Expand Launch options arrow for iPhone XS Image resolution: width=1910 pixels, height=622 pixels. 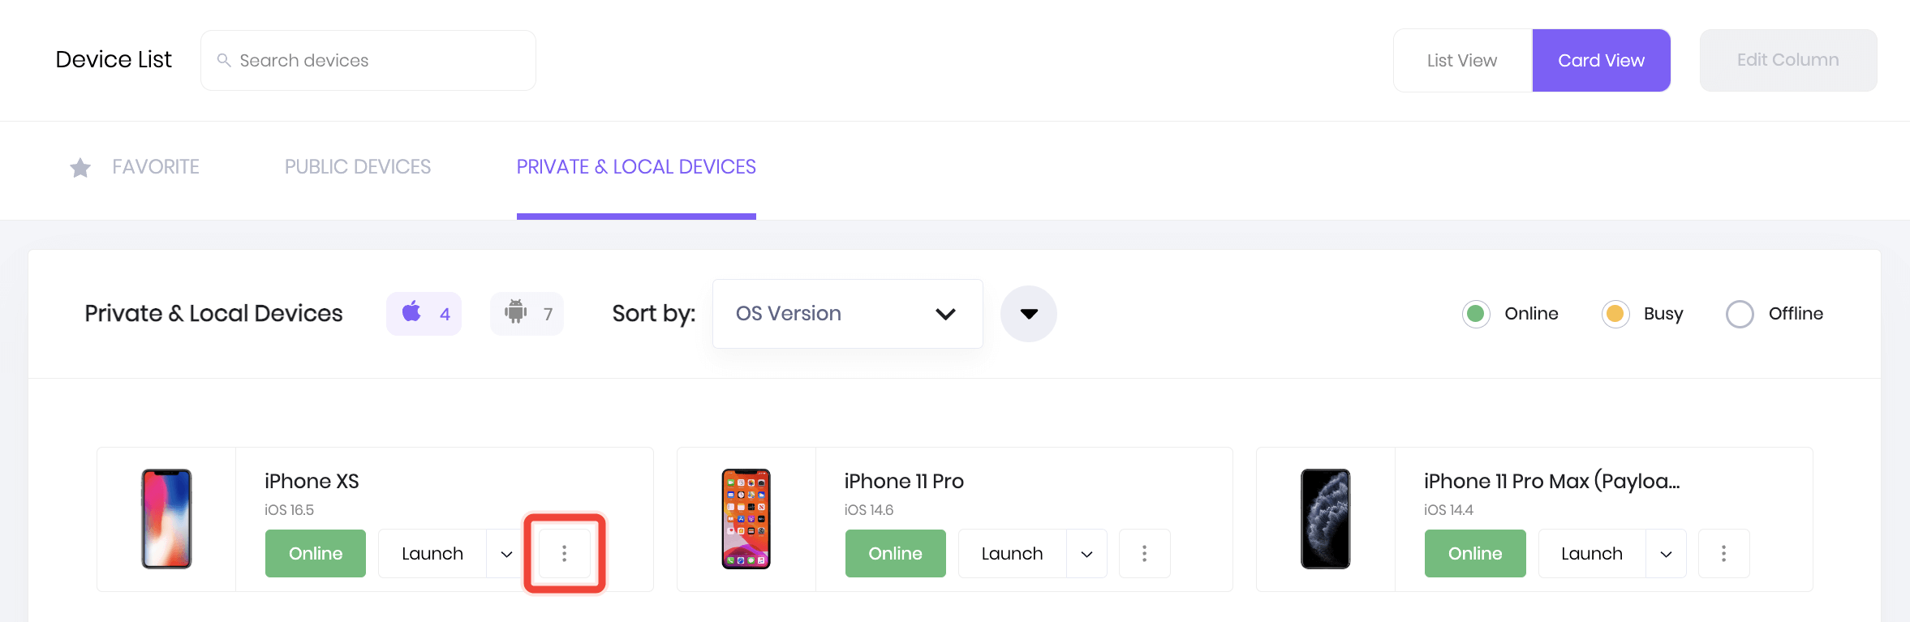(506, 554)
